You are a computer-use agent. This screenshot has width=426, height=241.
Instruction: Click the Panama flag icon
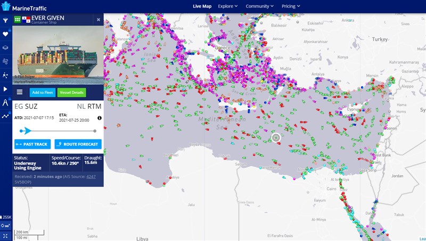pos(26,20)
